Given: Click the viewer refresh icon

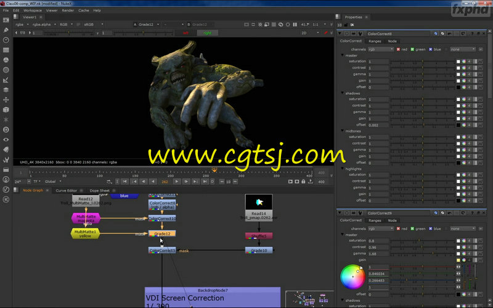Looking at the screenshot, I should click(281, 24).
